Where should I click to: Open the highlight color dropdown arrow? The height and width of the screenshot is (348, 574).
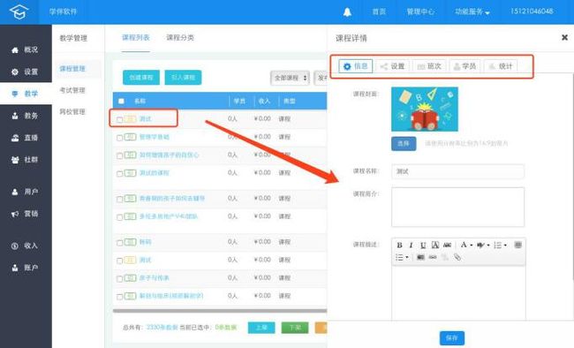pyautogui.click(x=488, y=245)
